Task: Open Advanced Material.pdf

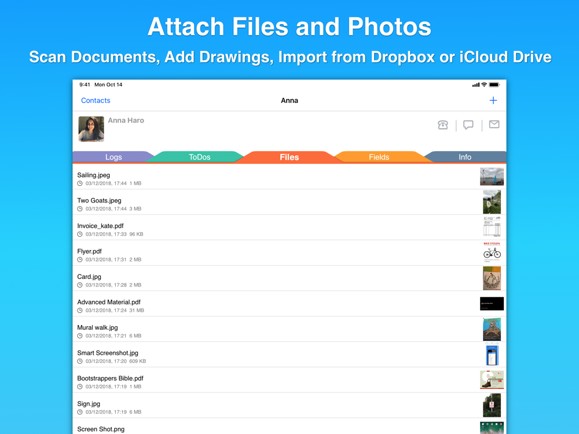Action: (x=289, y=304)
